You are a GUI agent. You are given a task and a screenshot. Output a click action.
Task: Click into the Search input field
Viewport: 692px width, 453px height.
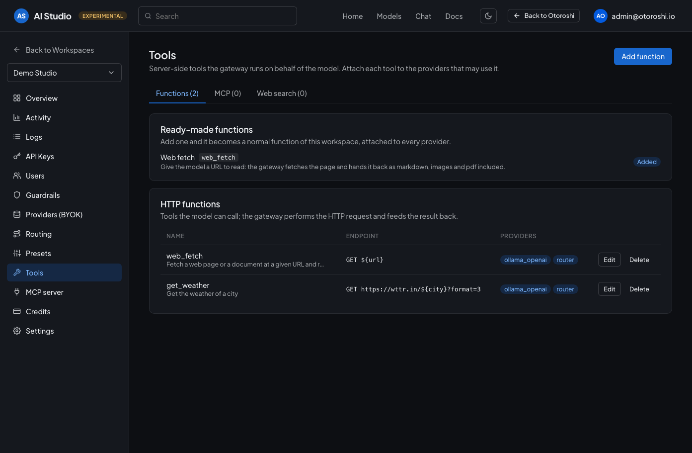click(x=218, y=16)
